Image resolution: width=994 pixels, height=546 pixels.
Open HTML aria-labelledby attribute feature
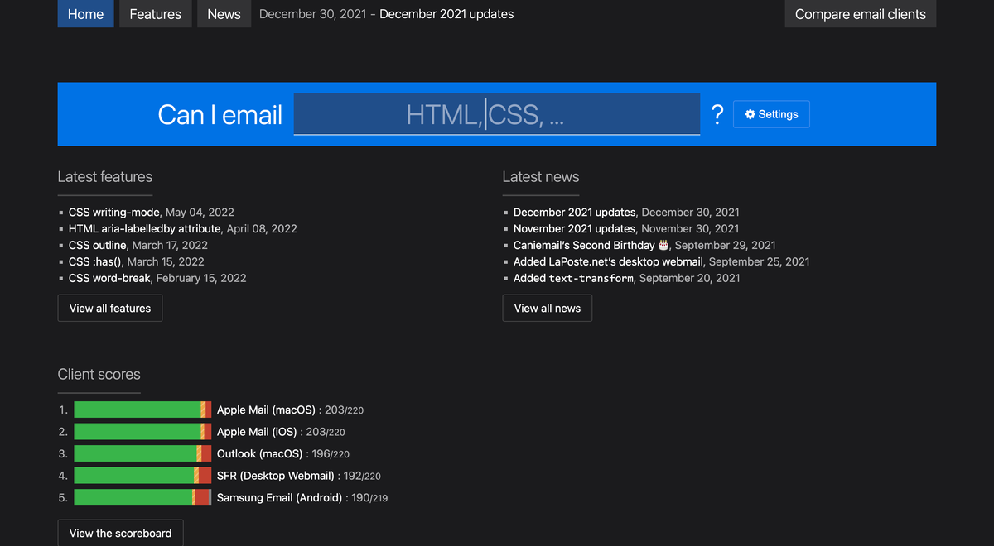pos(145,229)
